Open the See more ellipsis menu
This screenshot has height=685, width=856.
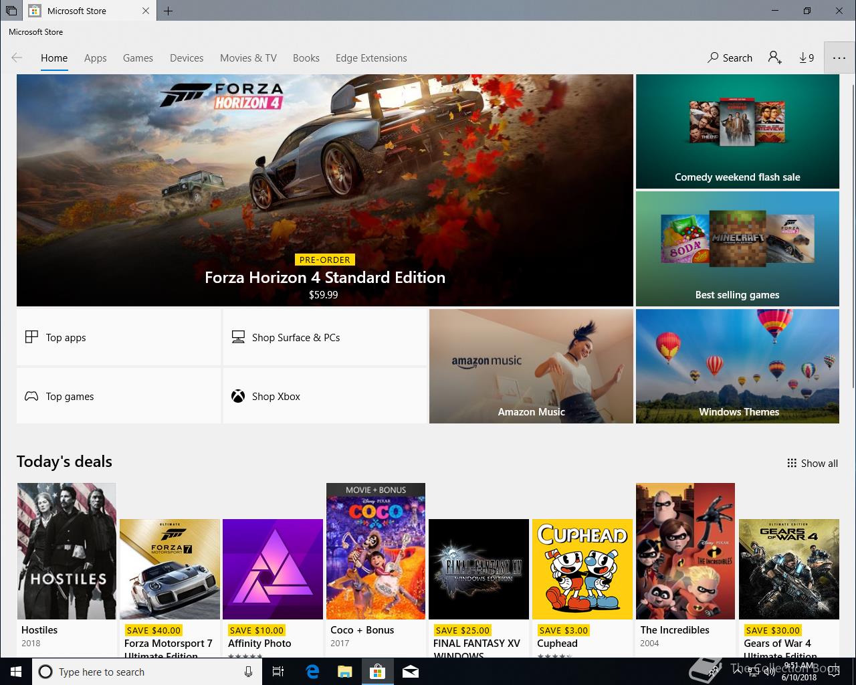coord(839,58)
